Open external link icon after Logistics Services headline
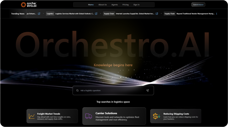The height and width of the screenshot is (127, 228). 96,14
